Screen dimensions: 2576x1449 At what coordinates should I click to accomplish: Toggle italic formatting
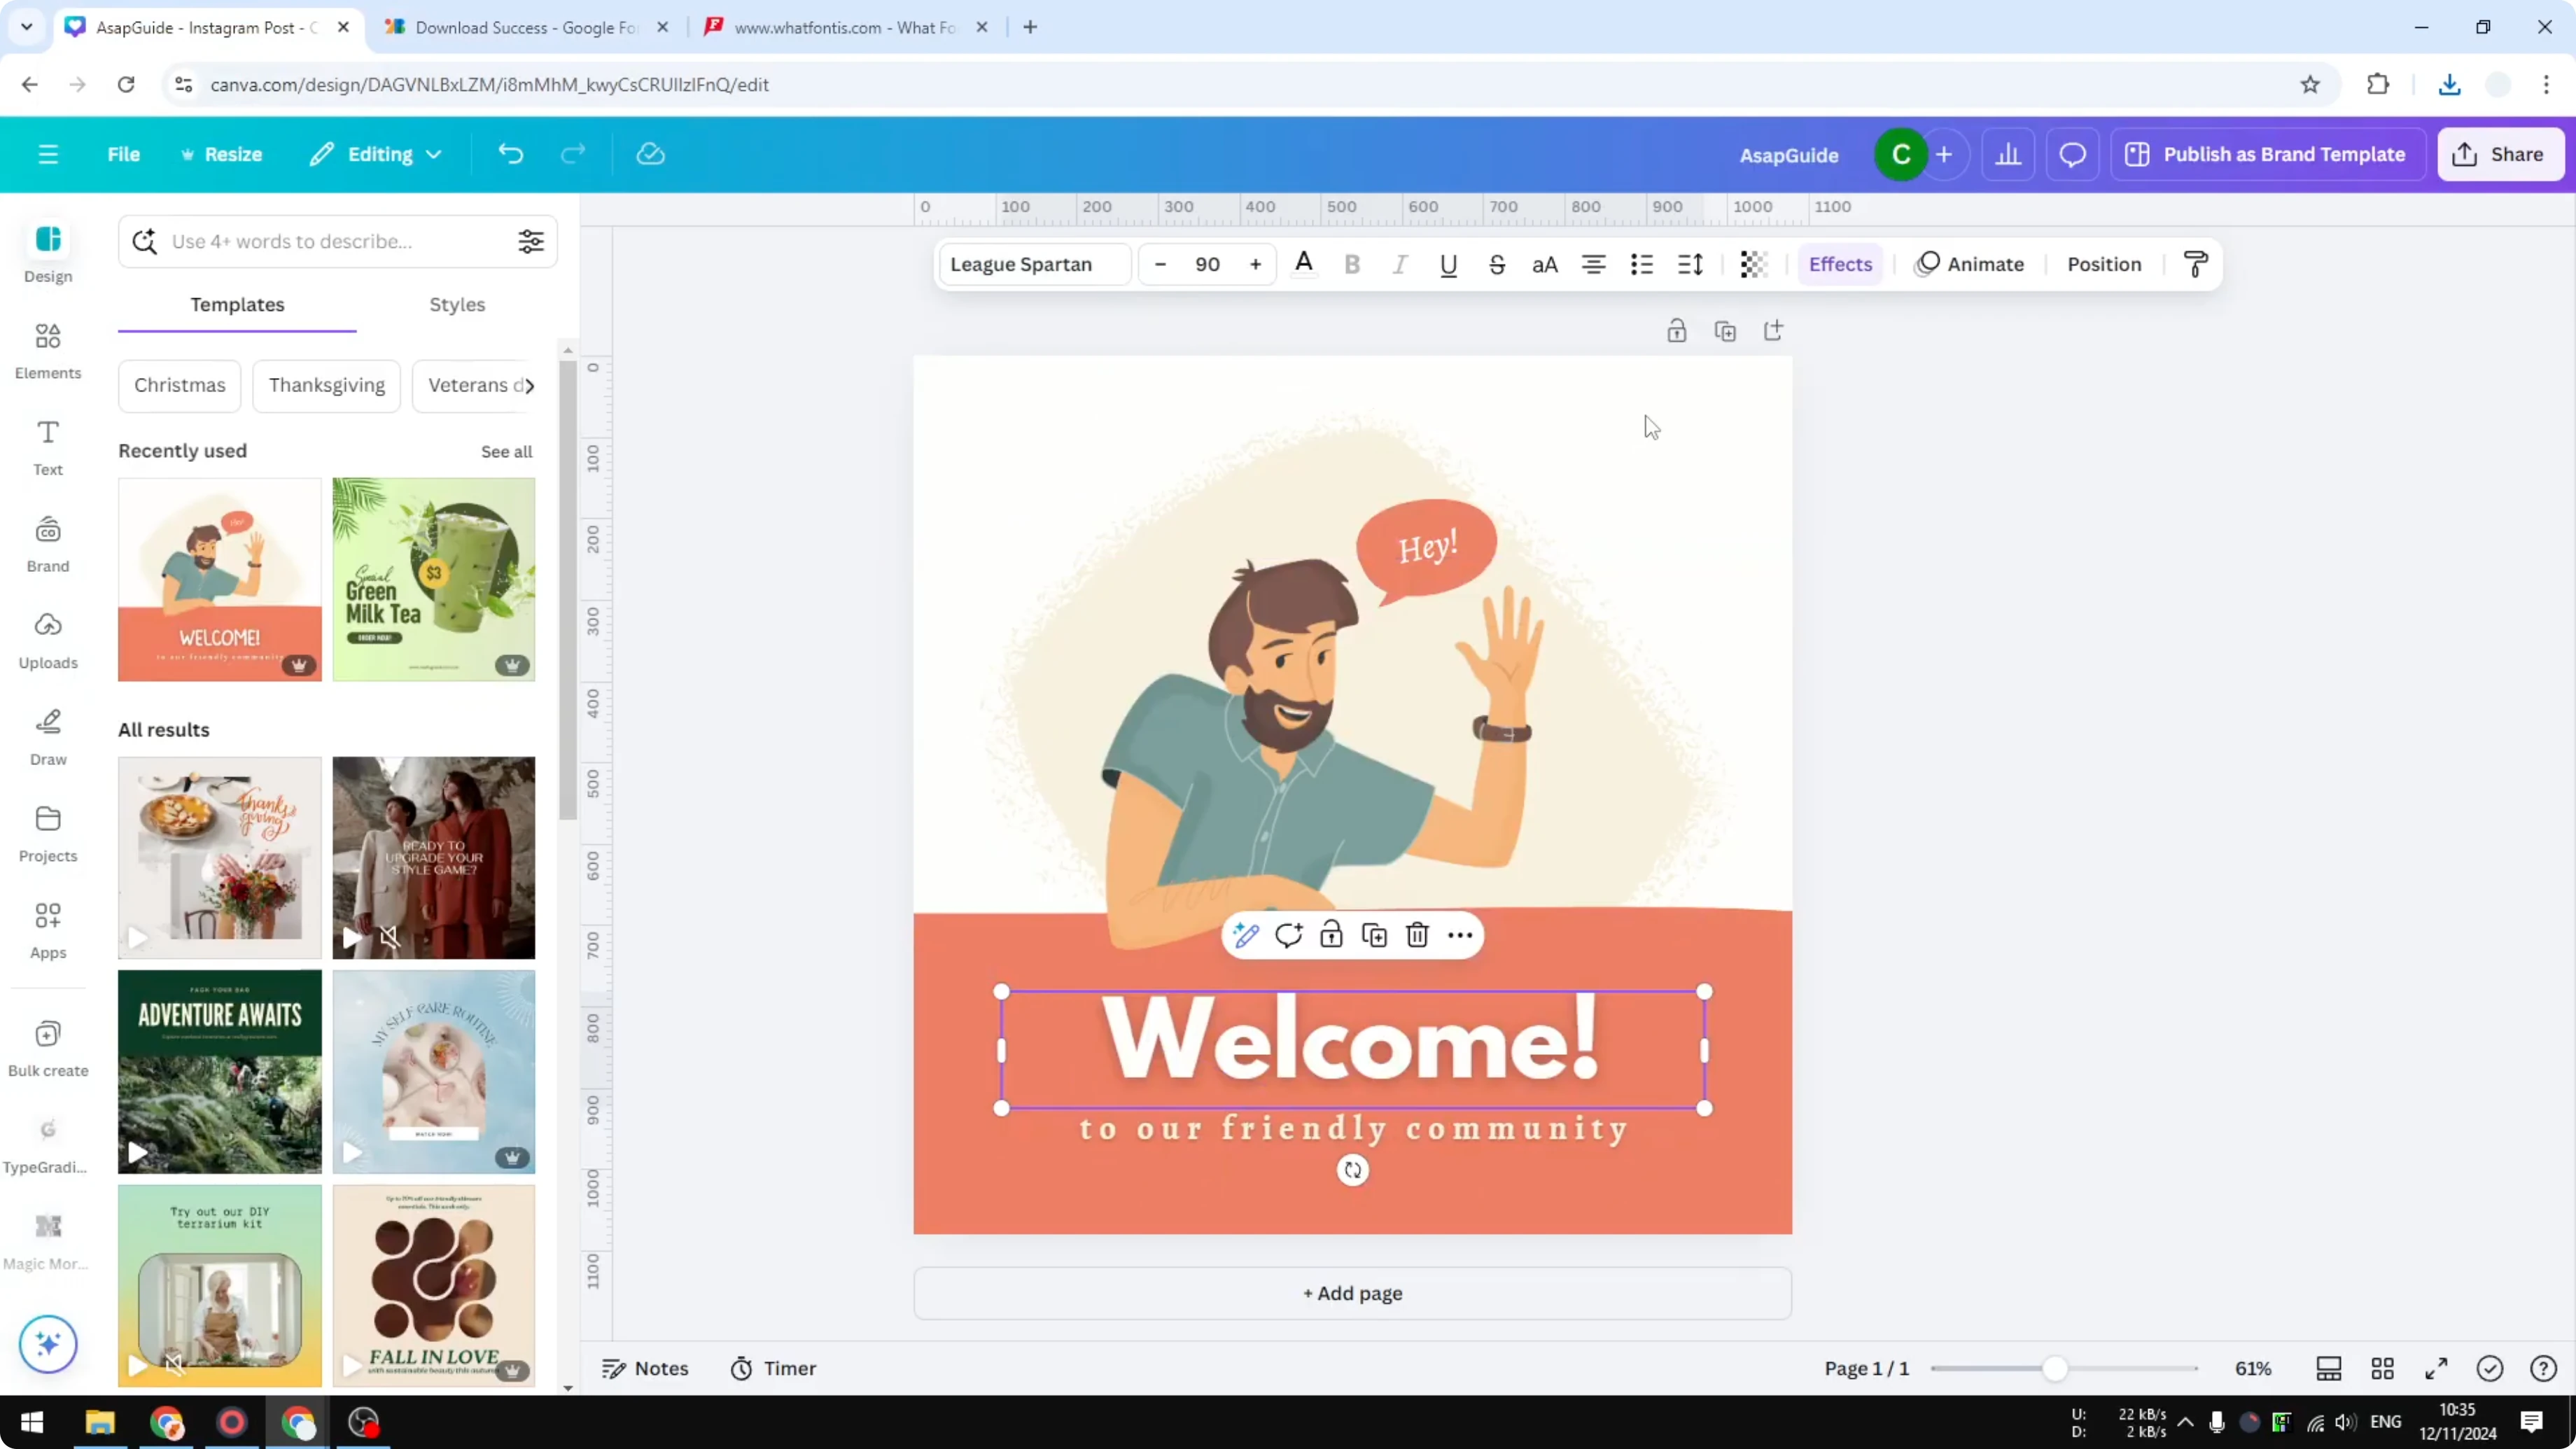pos(1400,264)
